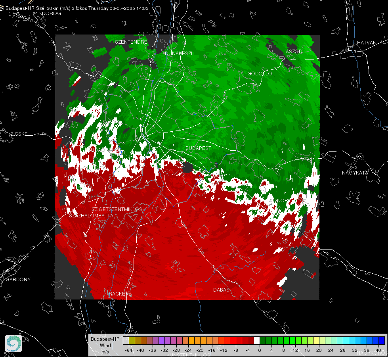Click the GÖDÖLLŐ town label
388x357 pixels.
tap(260, 73)
